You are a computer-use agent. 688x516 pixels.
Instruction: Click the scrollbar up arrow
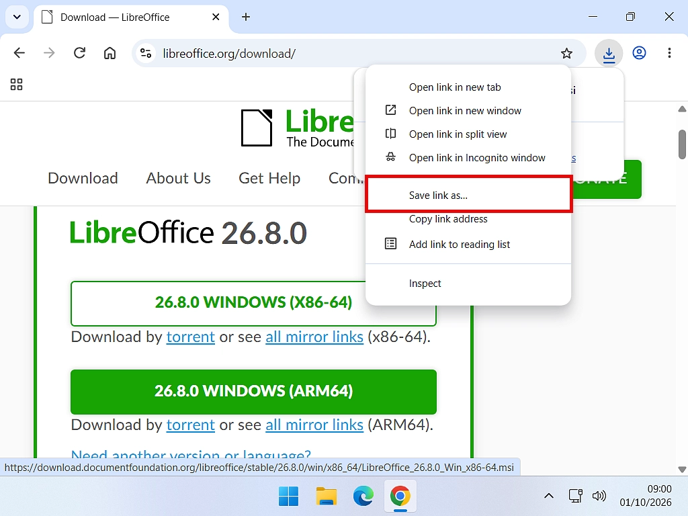click(x=682, y=109)
